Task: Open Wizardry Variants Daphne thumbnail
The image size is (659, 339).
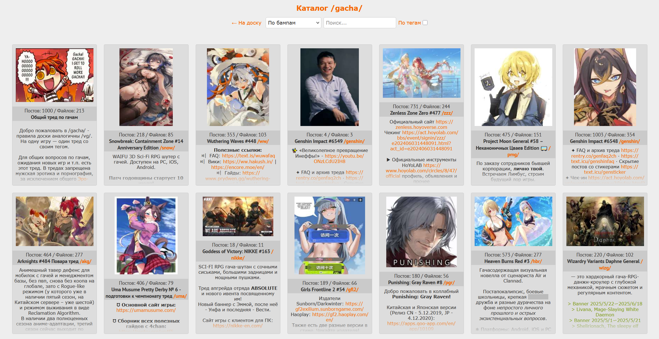Action: coord(605,221)
